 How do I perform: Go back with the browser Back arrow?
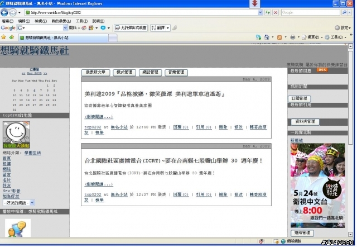click(x=4, y=12)
